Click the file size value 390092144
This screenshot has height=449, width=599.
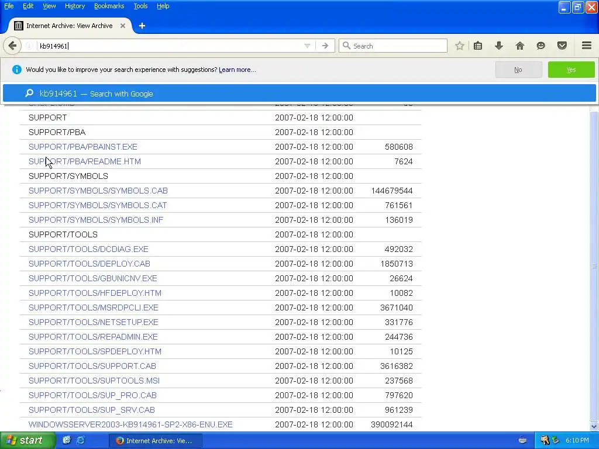click(x=392, y=424)
